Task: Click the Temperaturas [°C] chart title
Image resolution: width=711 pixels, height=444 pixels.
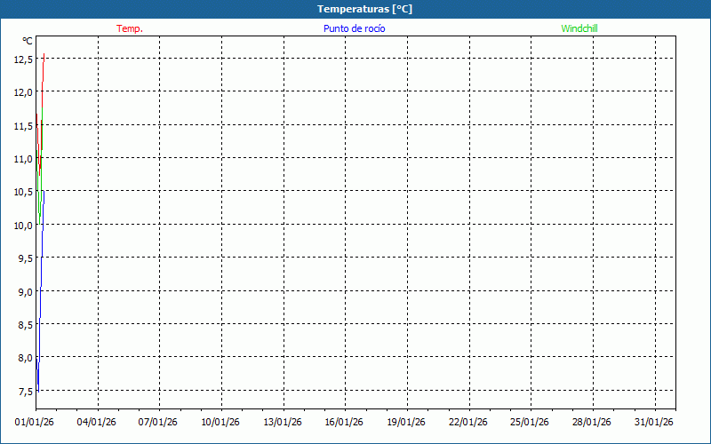Action: (364, 9)
